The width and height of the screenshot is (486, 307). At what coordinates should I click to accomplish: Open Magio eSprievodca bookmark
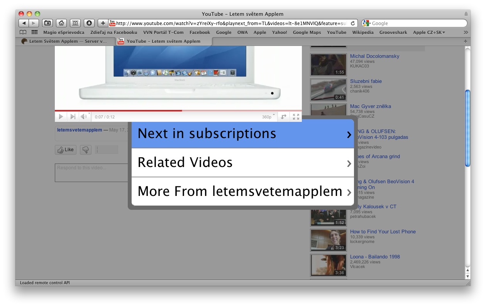[64, 32]
